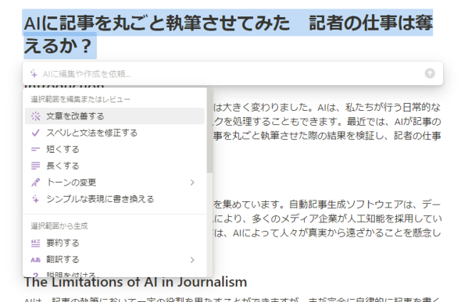Click the quote-lines icon beside 要約する
The image size is (461, 302).
(x=35, y=243)
